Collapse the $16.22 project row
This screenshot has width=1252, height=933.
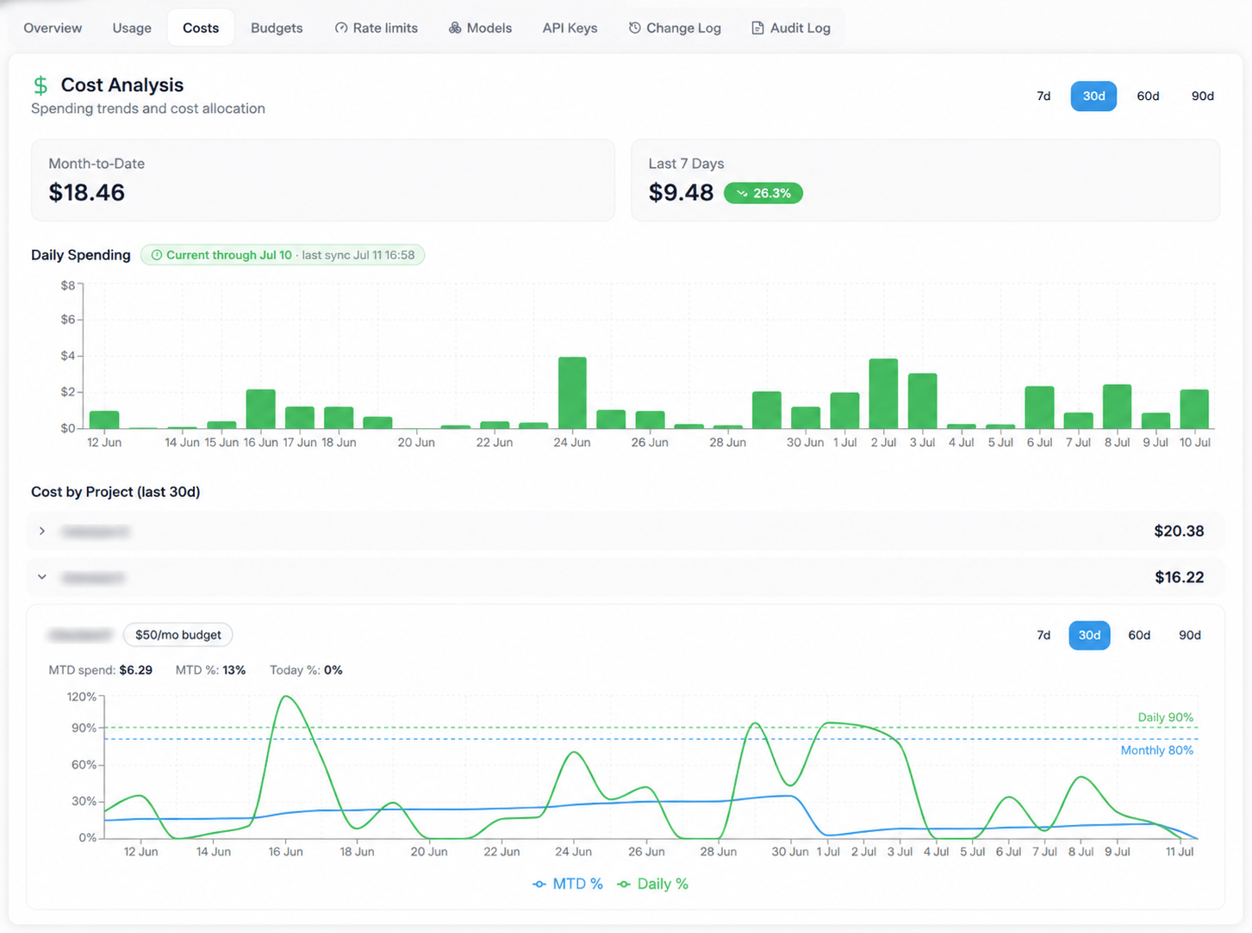click(x=626, y=577)
